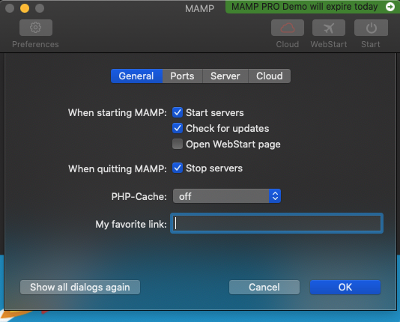Confirm preferences with OK
This screenshot has width=400, height=322.
[345, 287]
